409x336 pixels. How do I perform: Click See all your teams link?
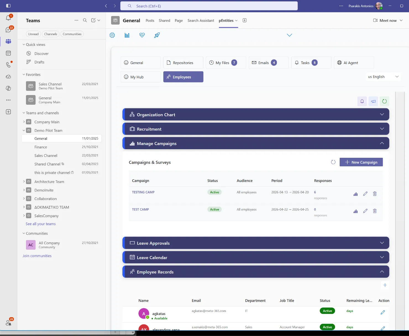point(41,224)
